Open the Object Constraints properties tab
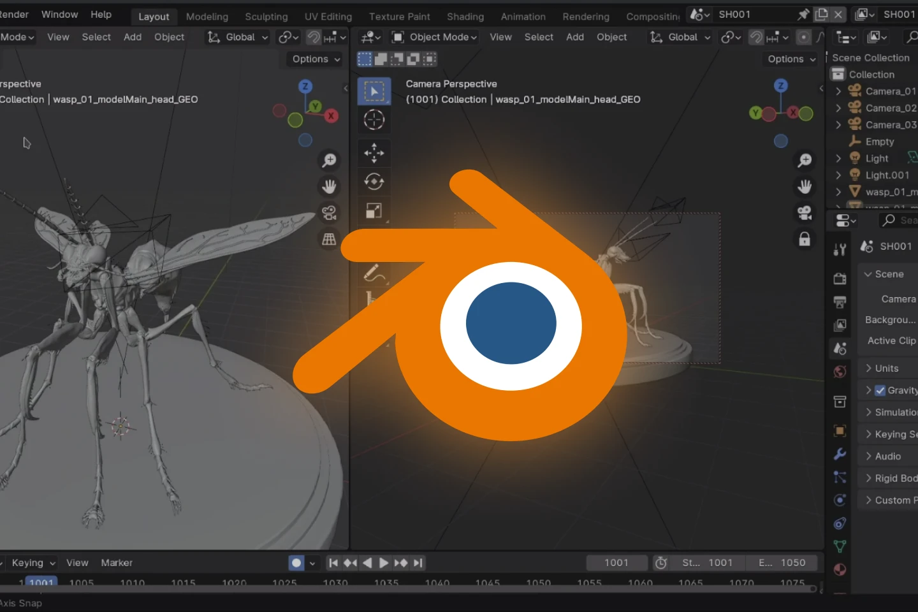Image resolution: width=918 pixels, height=612 pixels. [x=840, y=523]
